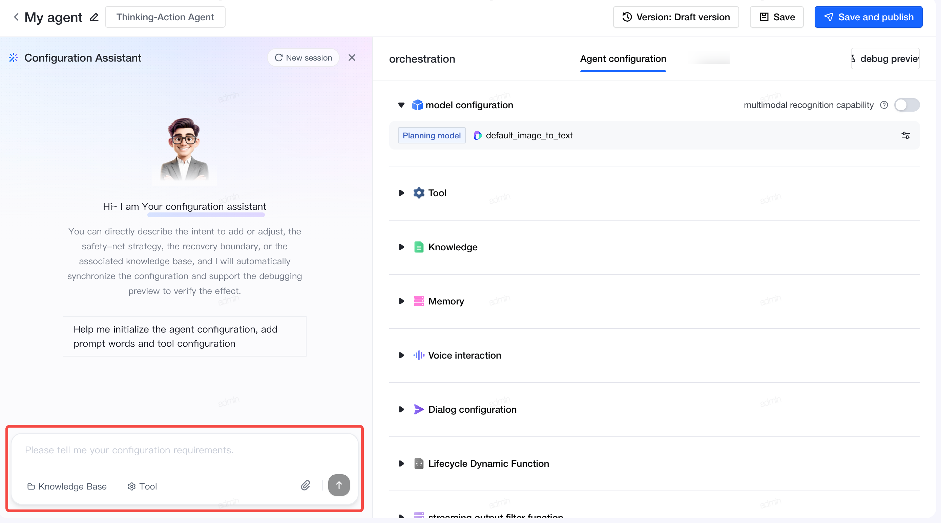Expand the Tool section
This screenshot has height=523, width=941.
click(x=401, y=193)
